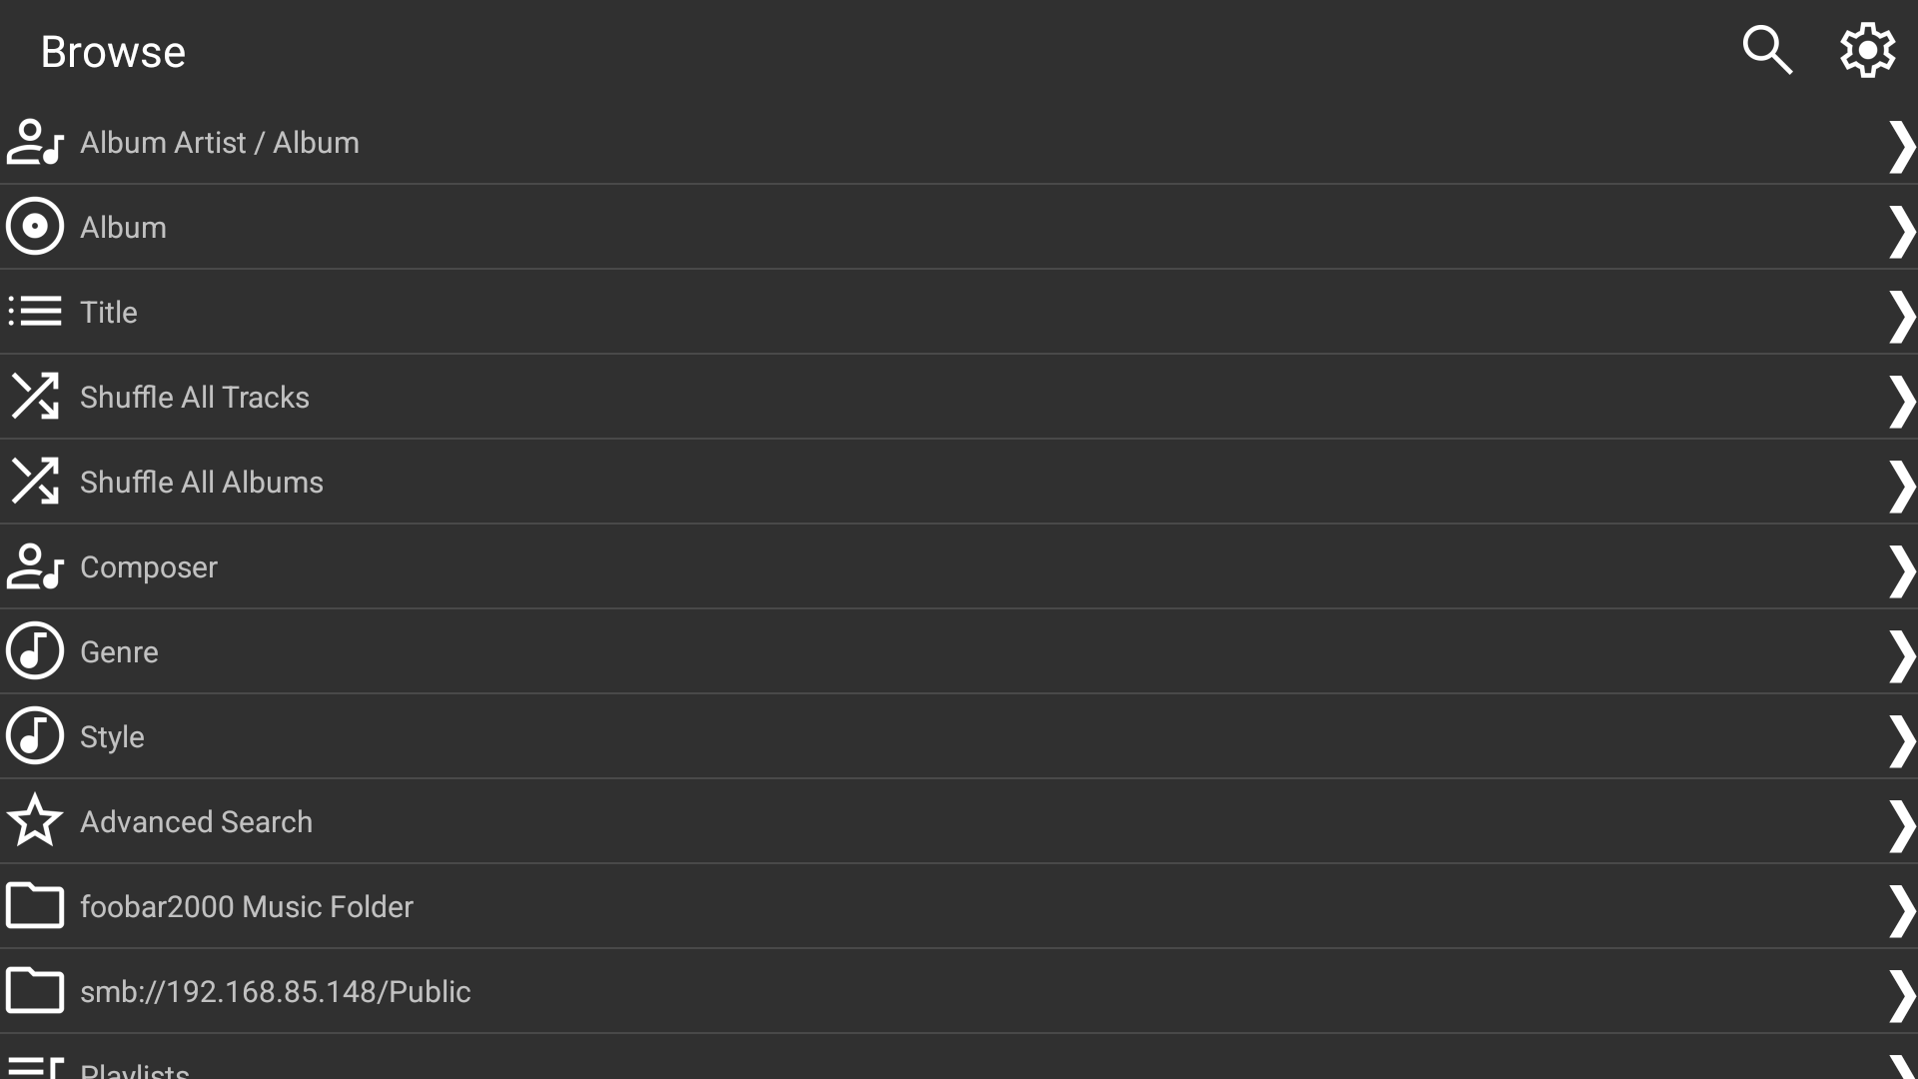
Task: Expand the smb network share chevron
Action: tap(1900, 995)
